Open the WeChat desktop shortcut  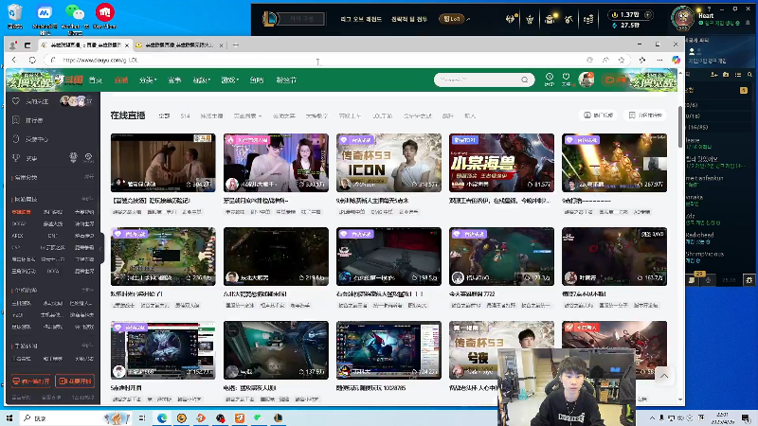(x=74, y=18)
